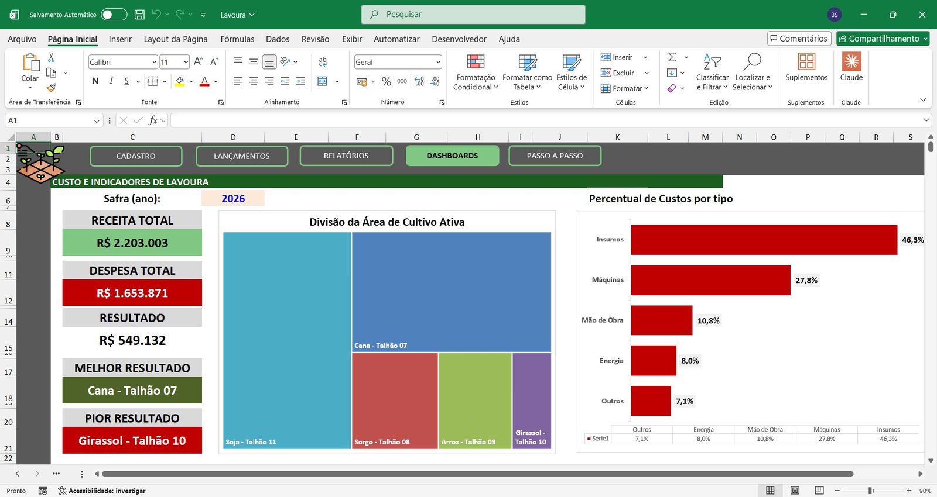937x497 pixels.
Task: Apply italic formatting
Action: (111, 81)
